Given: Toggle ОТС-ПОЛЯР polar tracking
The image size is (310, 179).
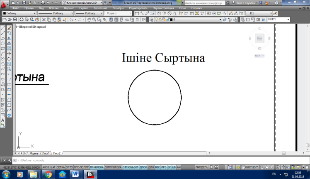Looking at the screenshot, I should (x=81, y=167).
